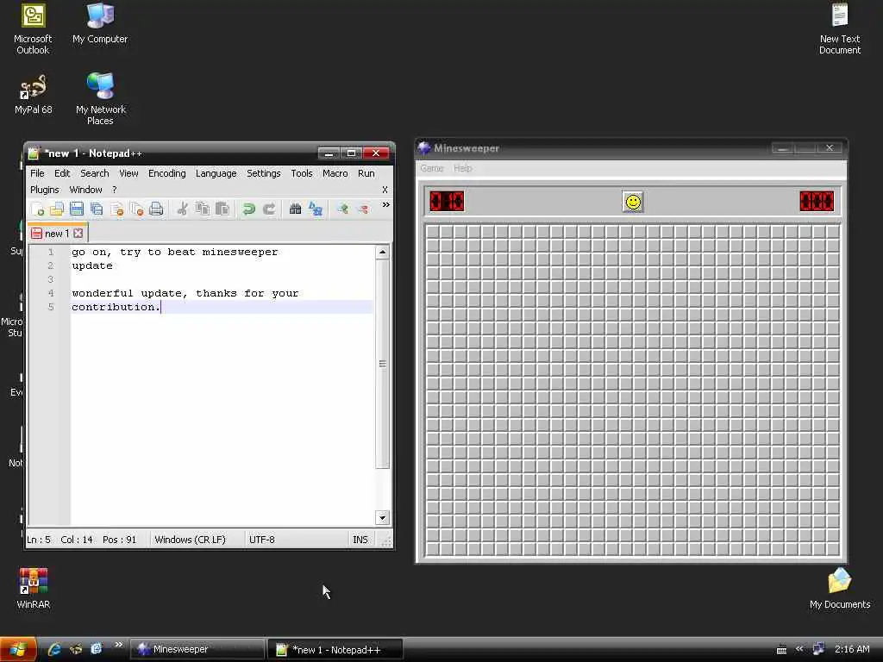The height and width of the screenshot is (662, 883).
Task: Expand the hidden toolbar icons chevron
Action: [385, 205]
